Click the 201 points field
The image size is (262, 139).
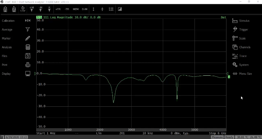coord(122,133)
